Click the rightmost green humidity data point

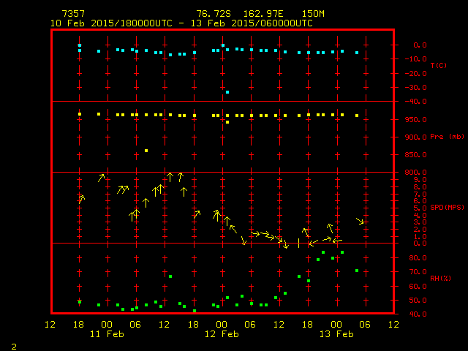pos(357,271)
